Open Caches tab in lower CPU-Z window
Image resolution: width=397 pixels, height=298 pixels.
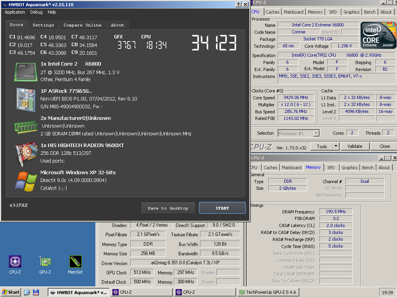tap(270, 168)
